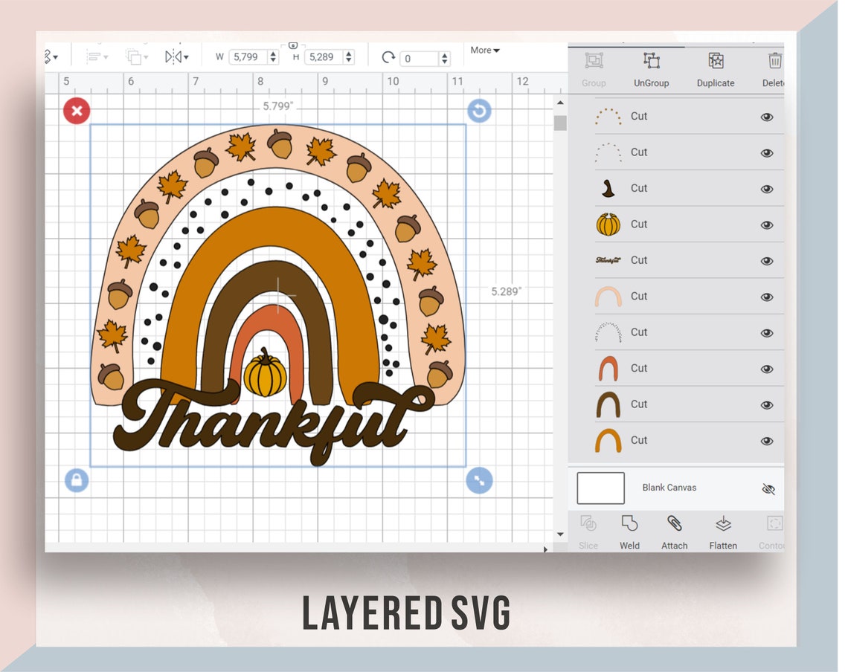Select the Slice tool
The image size is (848, 672).
tap(588, 532)
